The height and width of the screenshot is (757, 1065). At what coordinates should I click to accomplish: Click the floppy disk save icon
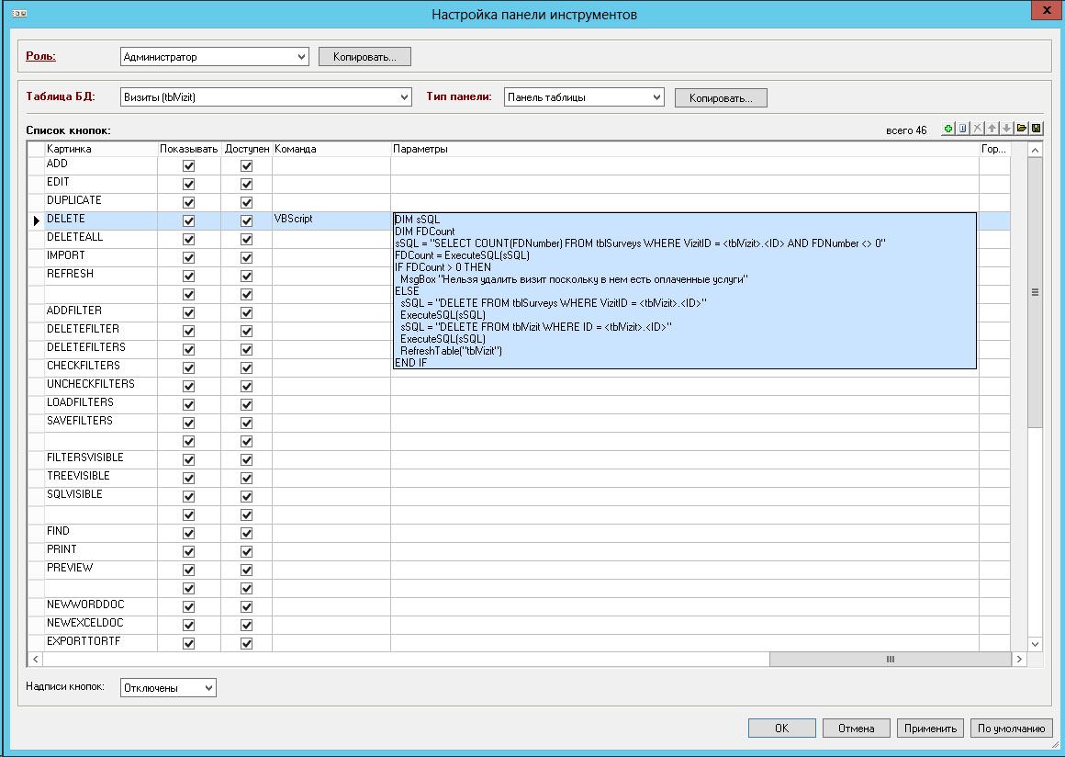(x=1037, y=130)
